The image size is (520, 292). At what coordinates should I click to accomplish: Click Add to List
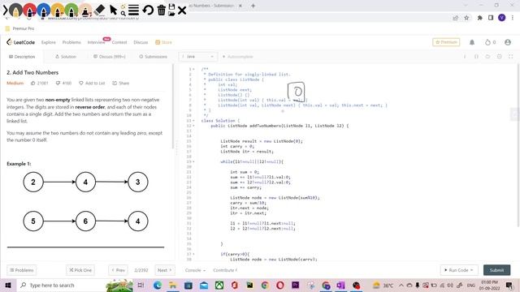(92, 83)
